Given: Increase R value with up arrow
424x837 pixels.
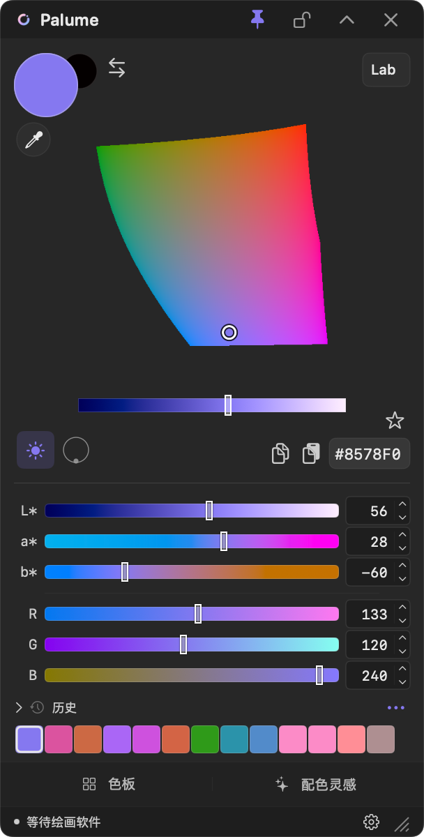Looking at the screenshot, I should (x=402, y=608).
